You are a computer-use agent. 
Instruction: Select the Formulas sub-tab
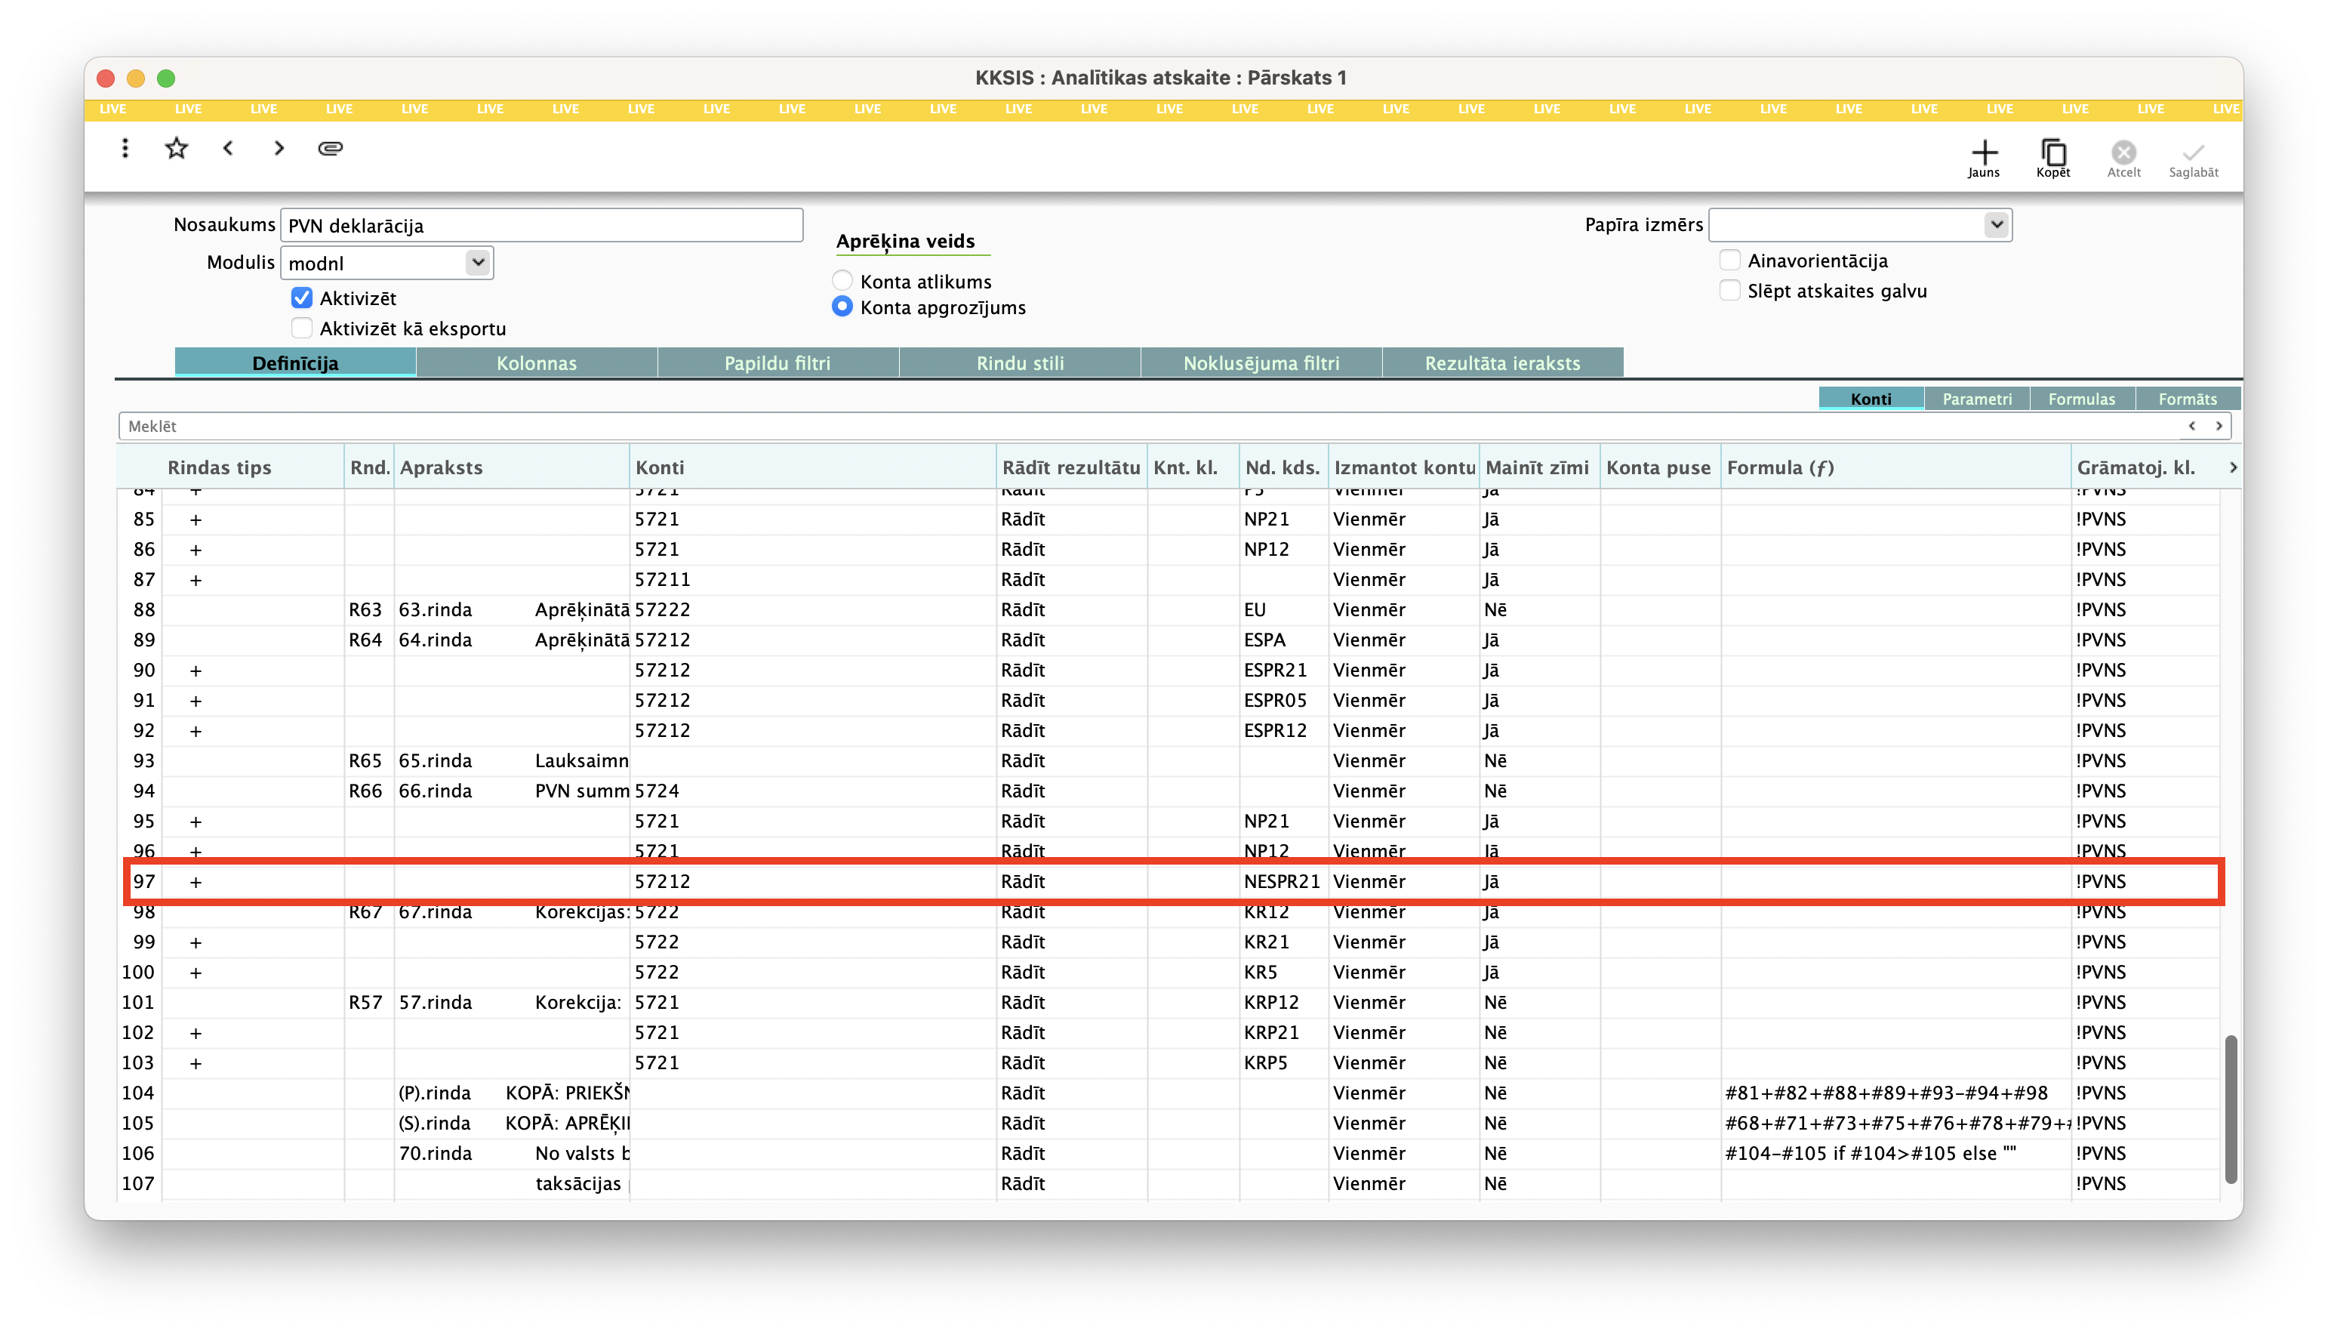2082,399
